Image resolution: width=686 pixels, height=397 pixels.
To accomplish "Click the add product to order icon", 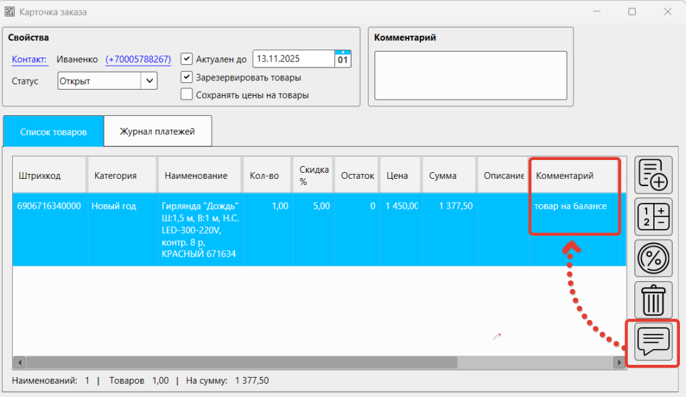I will [653, 175].
